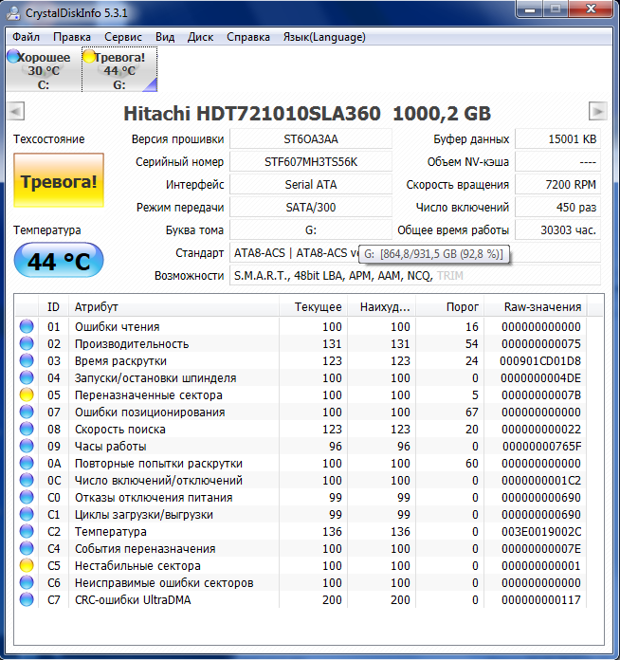Select the Хорошее 30 °C drive C: tab
The height and width of the screenshot is (660, 620).
tap(43, 70)
